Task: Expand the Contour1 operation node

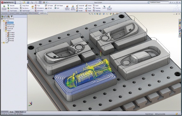Action: [4, 29]
